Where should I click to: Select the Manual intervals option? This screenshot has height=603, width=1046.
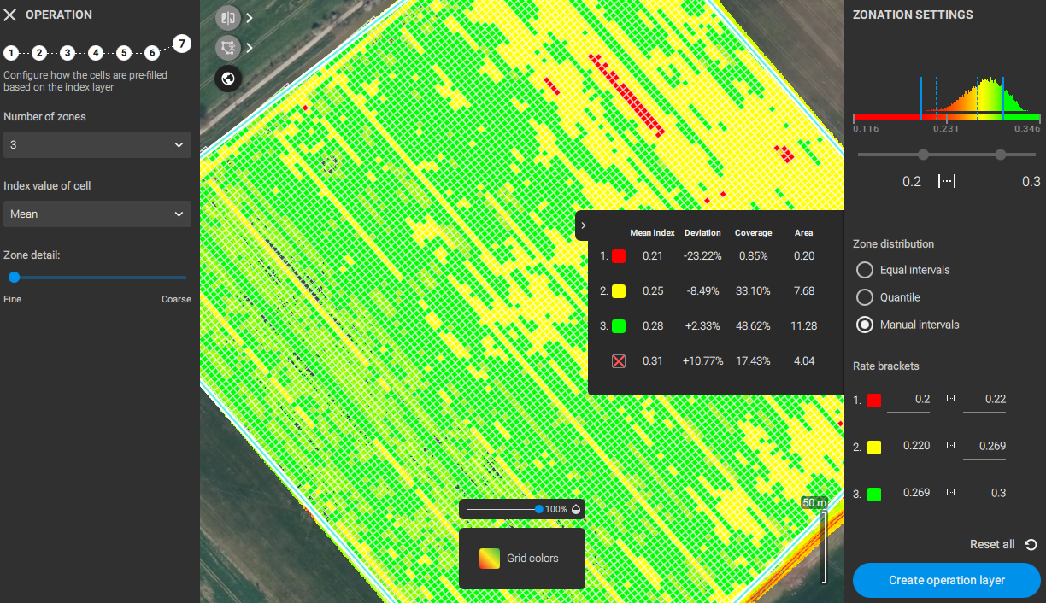tap(864, 325)
